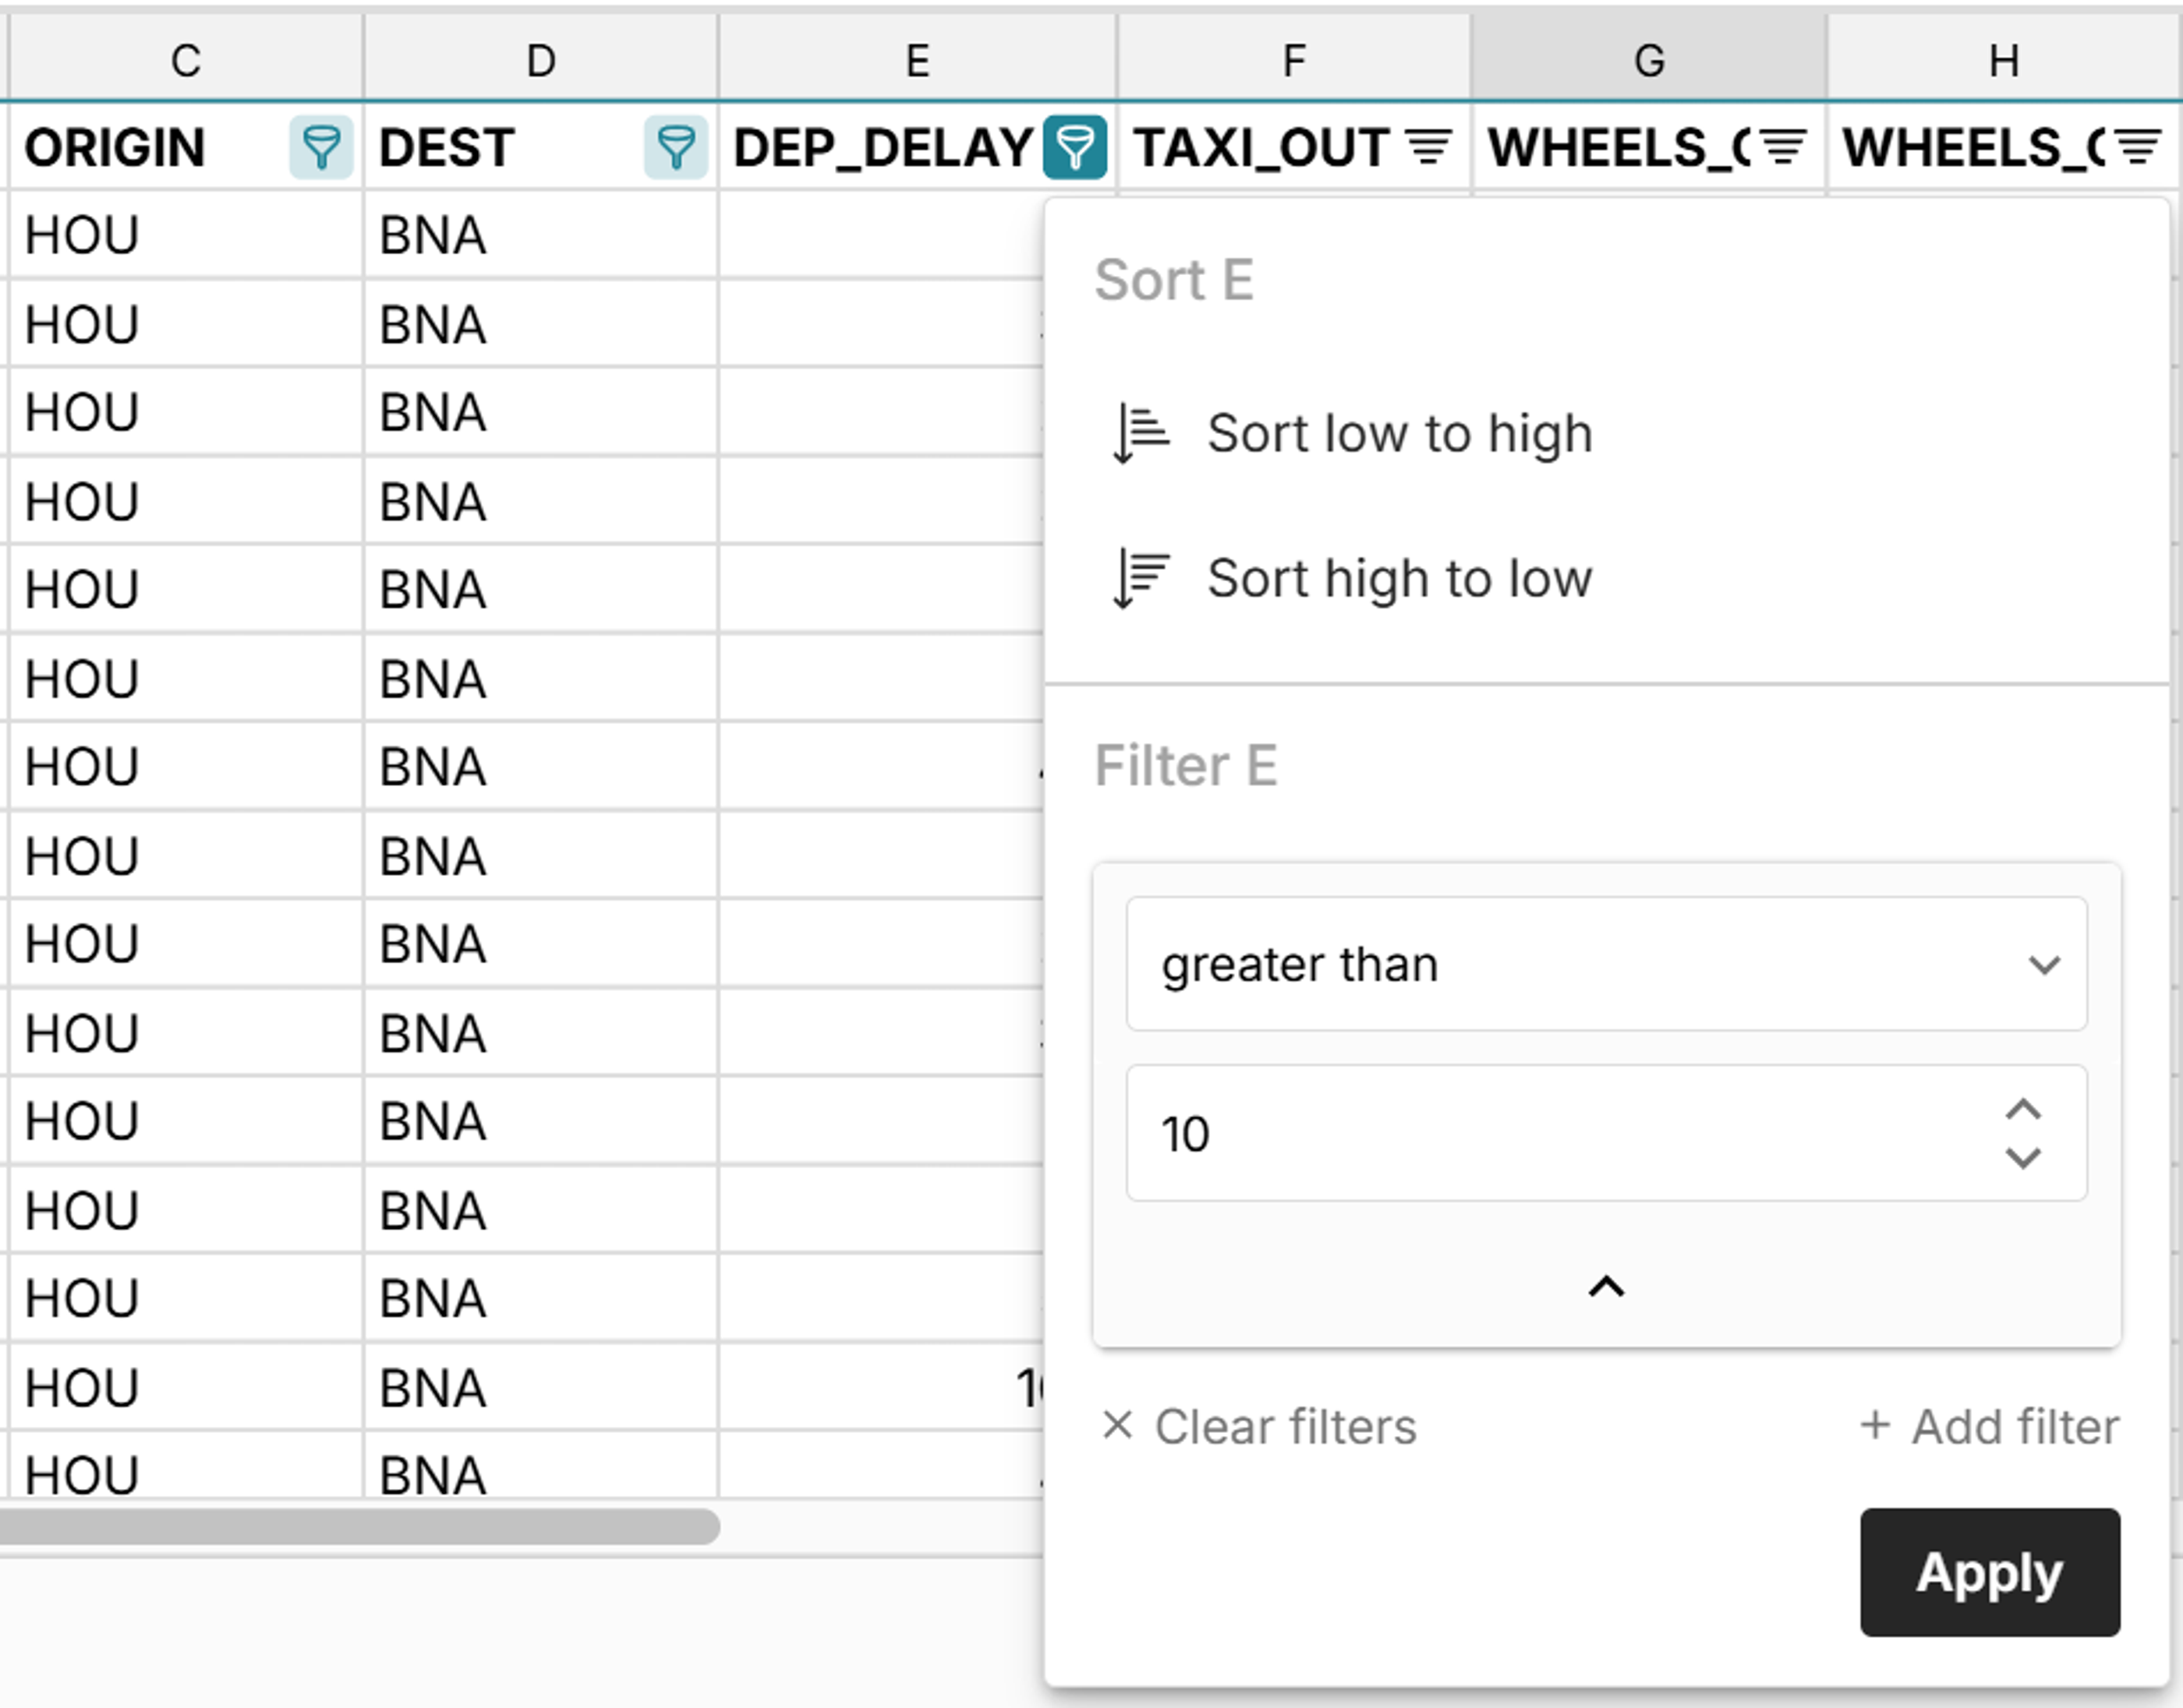This screenshot has height=1708, width=2183.
Task: Click Add filter
Action: click(1989, 1427)
